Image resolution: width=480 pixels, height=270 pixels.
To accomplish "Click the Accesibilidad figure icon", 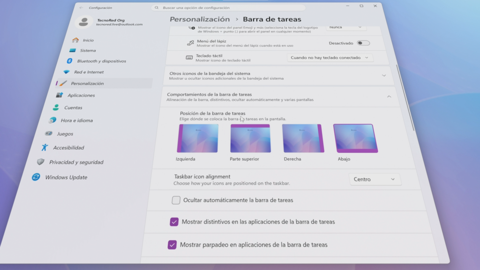I will click(x=45, y=148).
